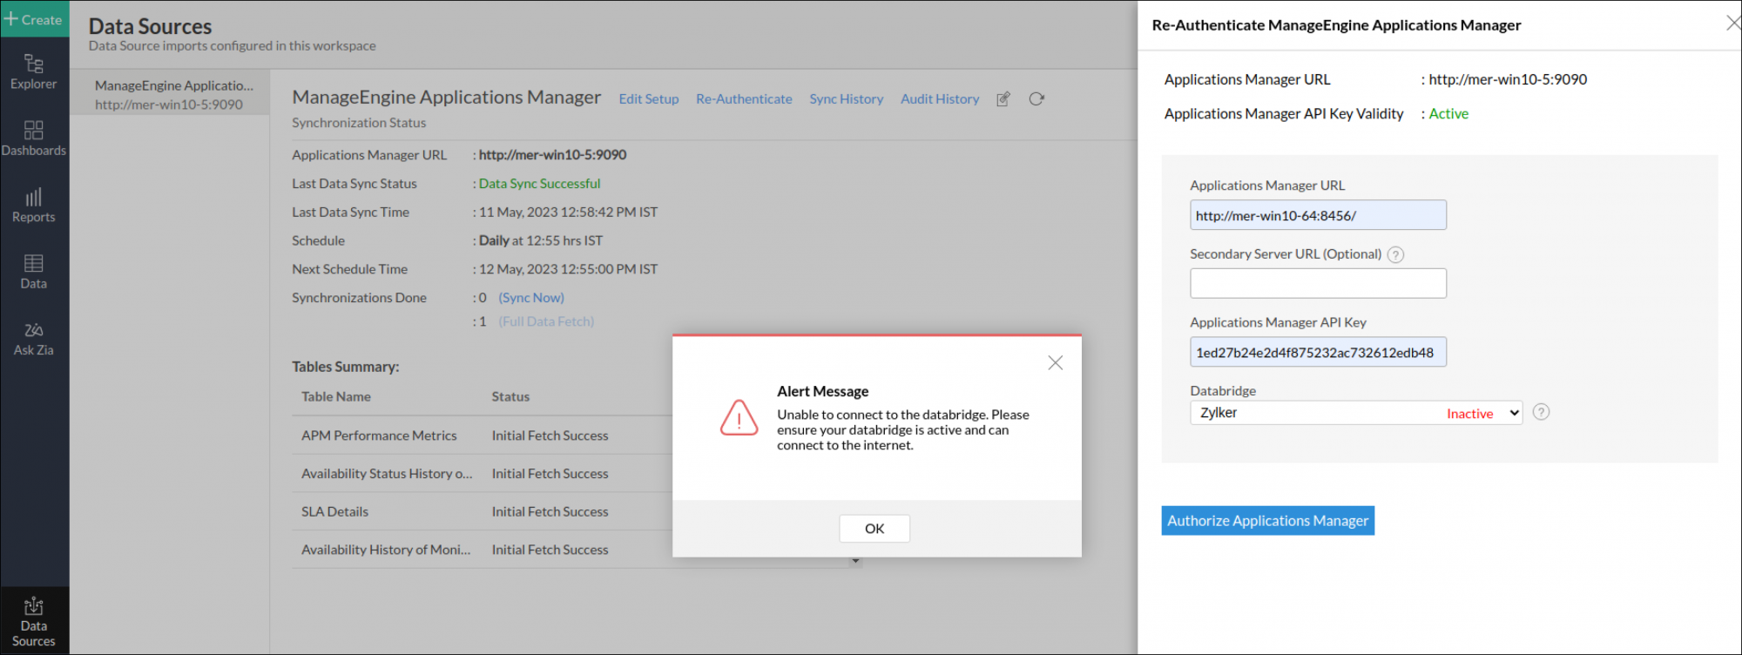Open the Sync History link
1742x655 pixels.
click(x=846, y=99)
